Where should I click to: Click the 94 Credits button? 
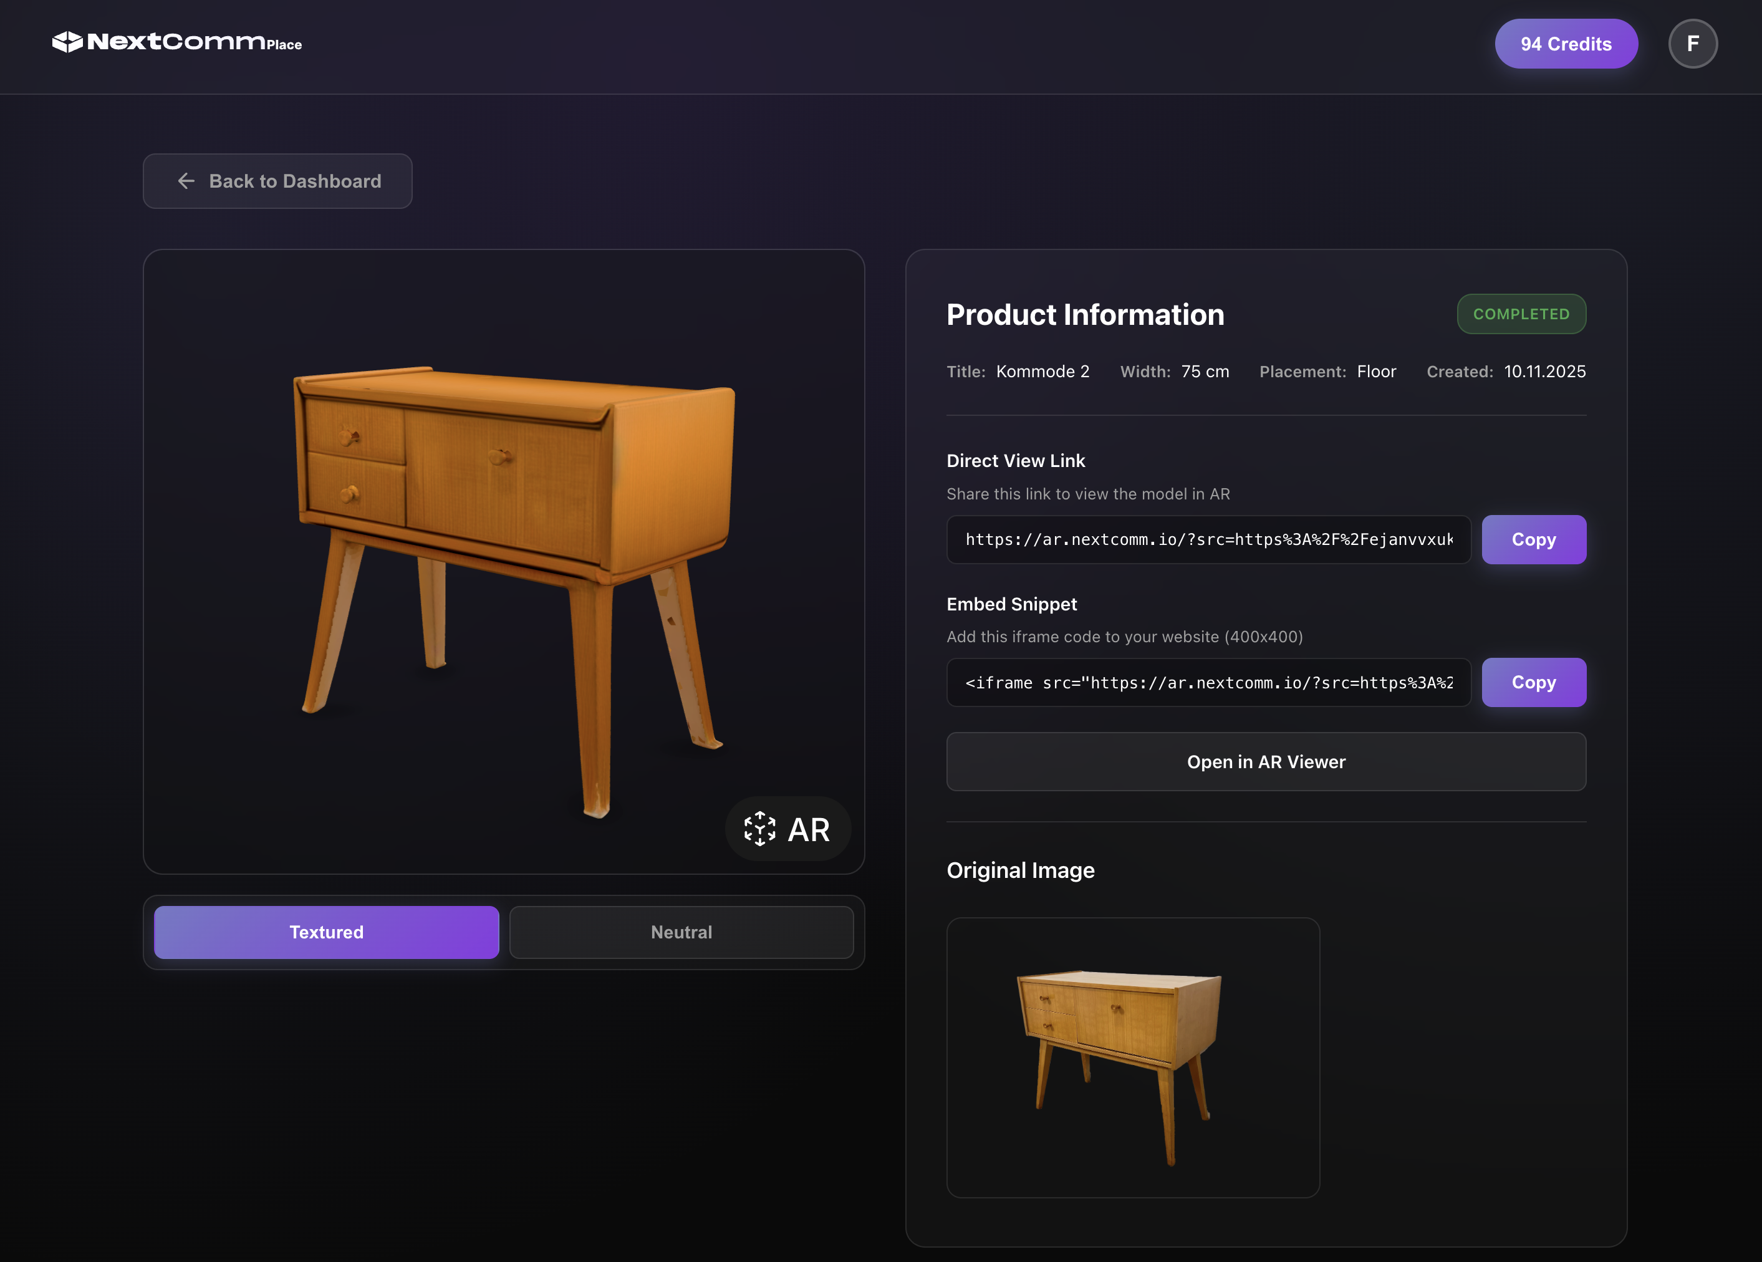[1566, 44]
